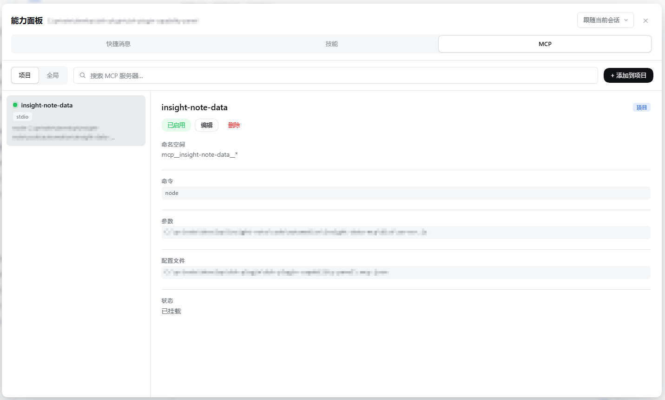665x400 pixels.
Task: Click the 状态 label
Action: [x=167, y=301]
